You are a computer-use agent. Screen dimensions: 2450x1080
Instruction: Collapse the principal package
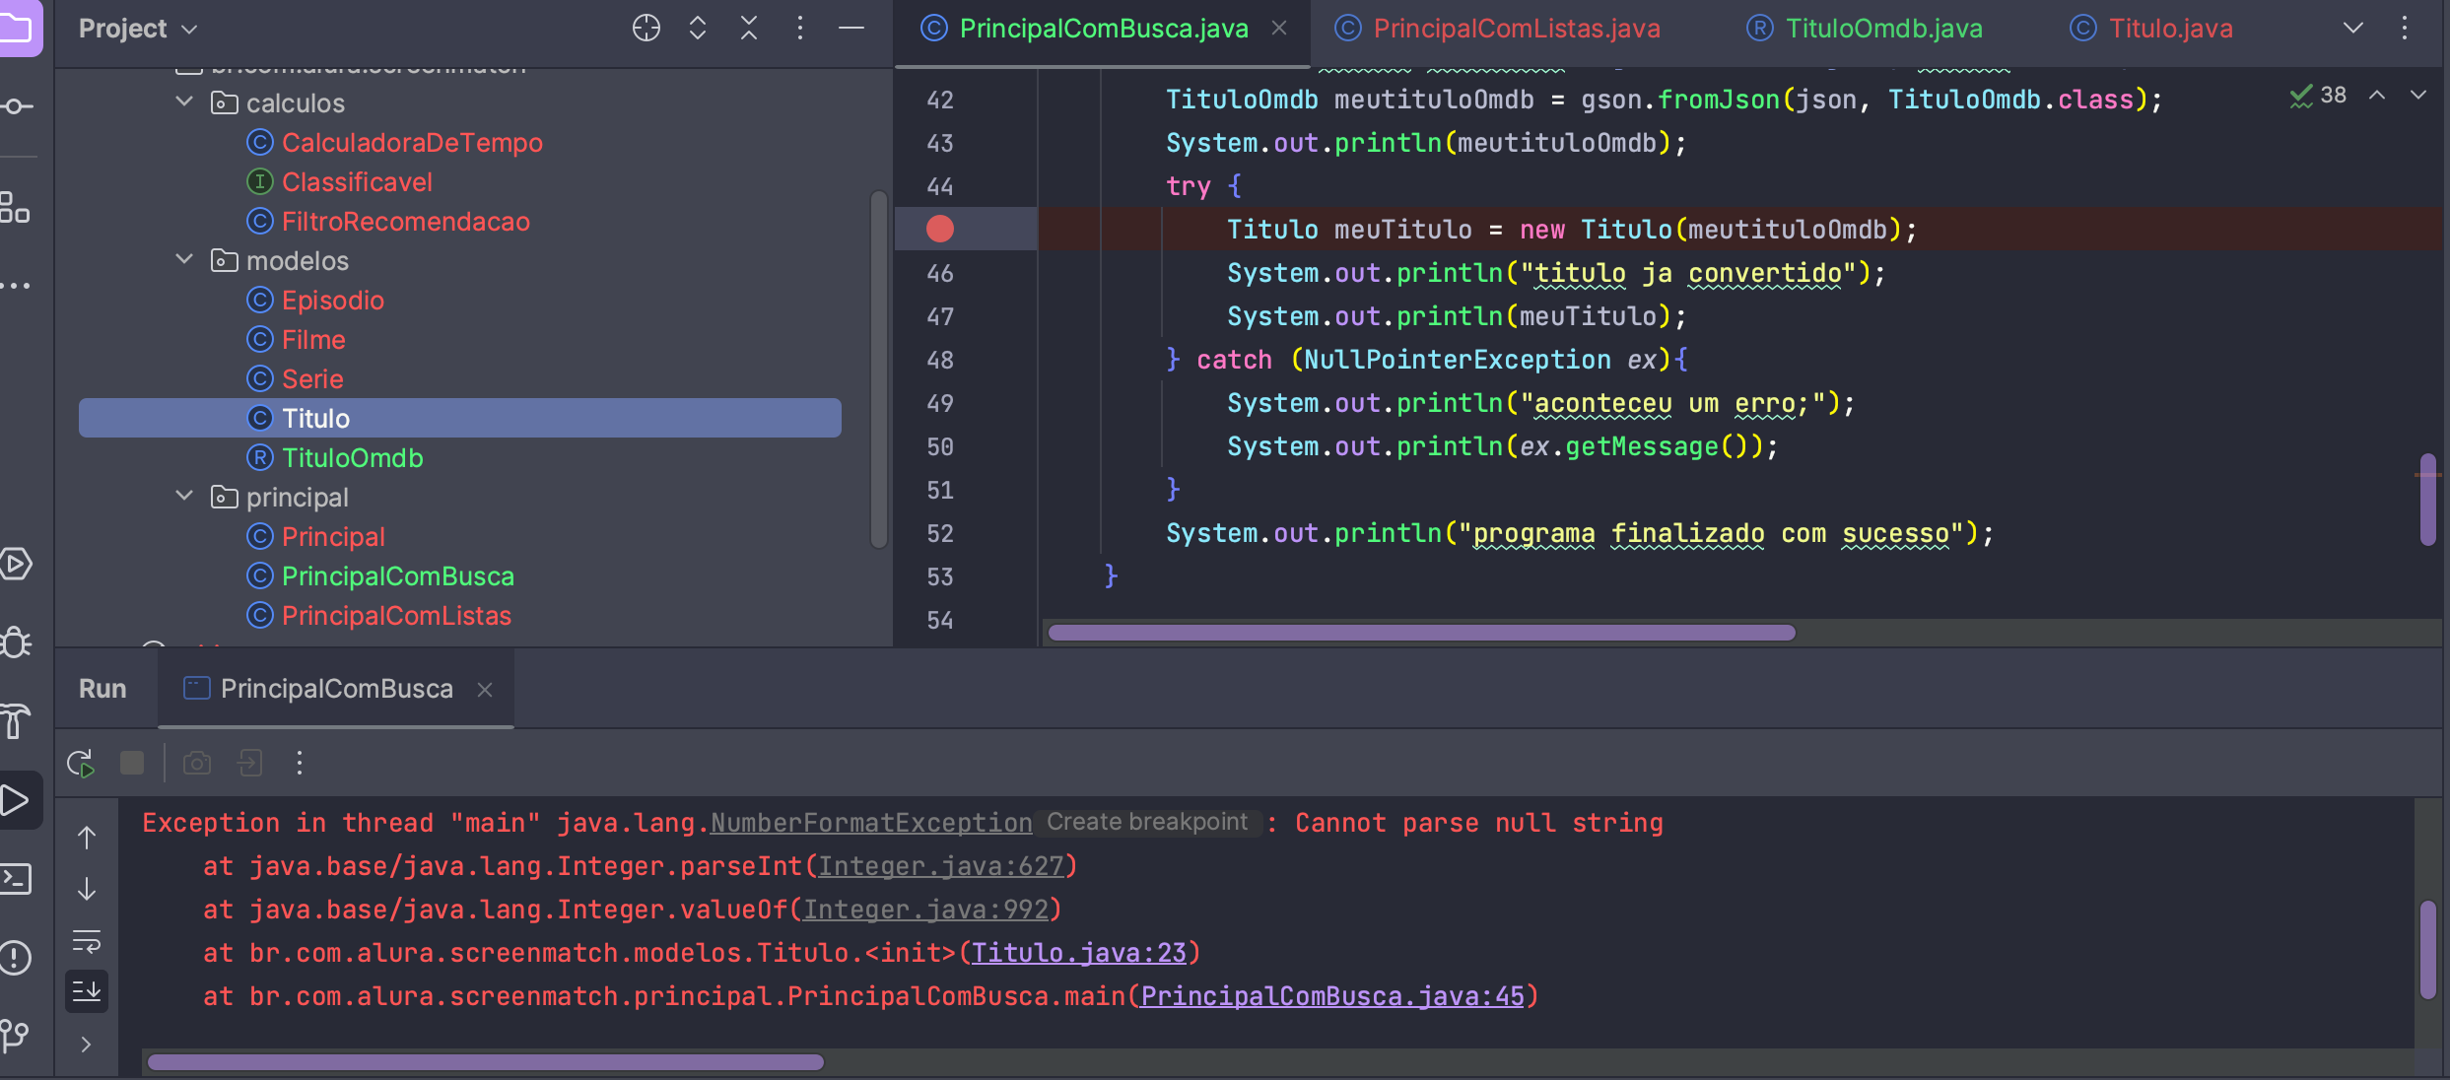tap(184, 496)
